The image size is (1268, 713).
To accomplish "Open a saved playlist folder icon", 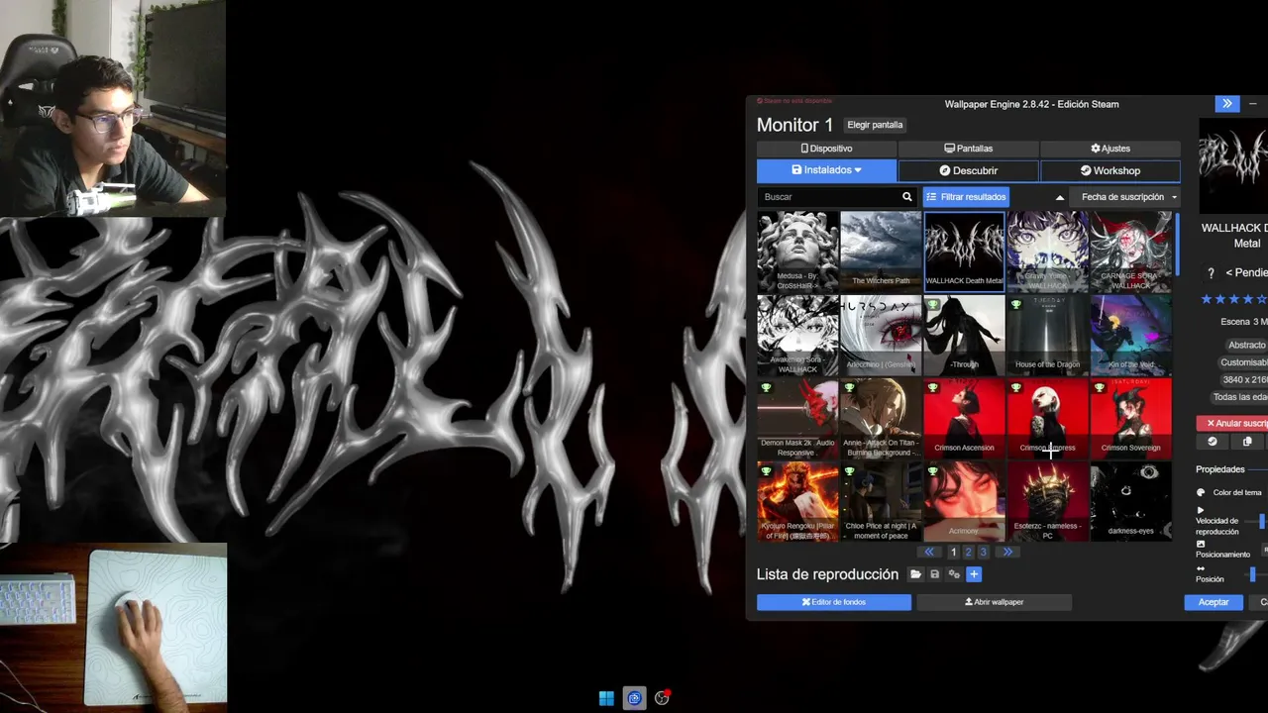I will (x=916, y=574).
